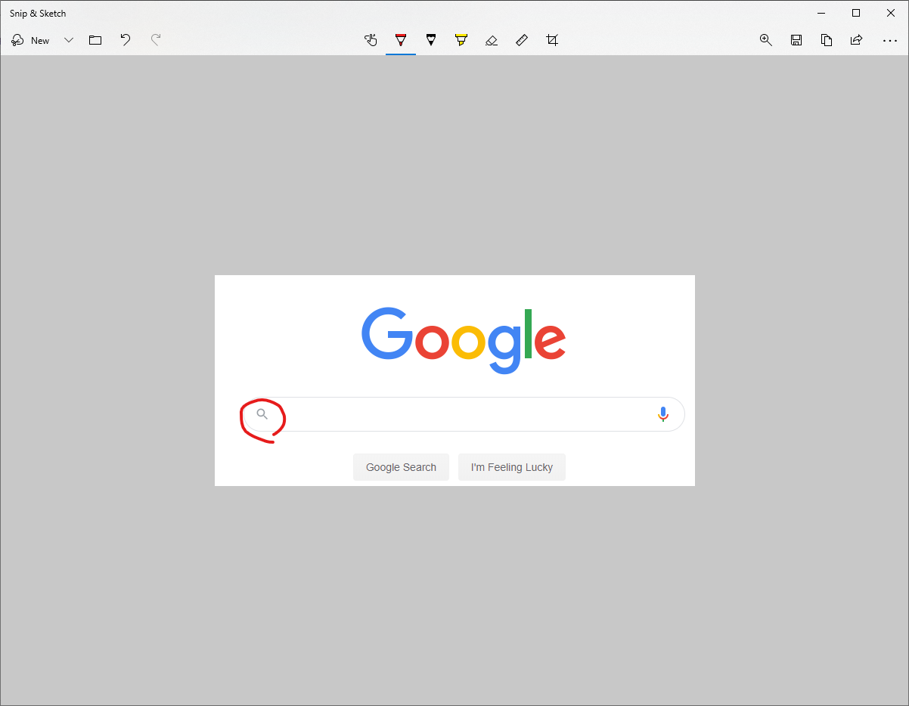This screenshot has height=706, width=909.
Task: Open the Zoom control magnifier
Action: click(766, 40)
